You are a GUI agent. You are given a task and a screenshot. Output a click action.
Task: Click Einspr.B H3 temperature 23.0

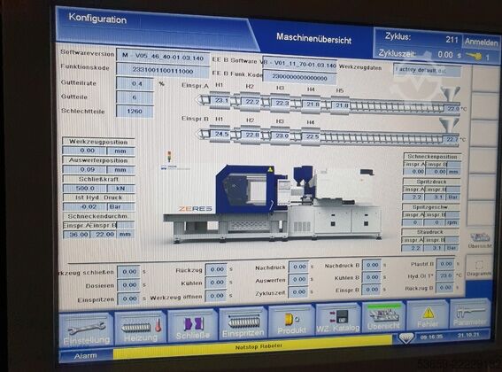click(x=282, y=136)
